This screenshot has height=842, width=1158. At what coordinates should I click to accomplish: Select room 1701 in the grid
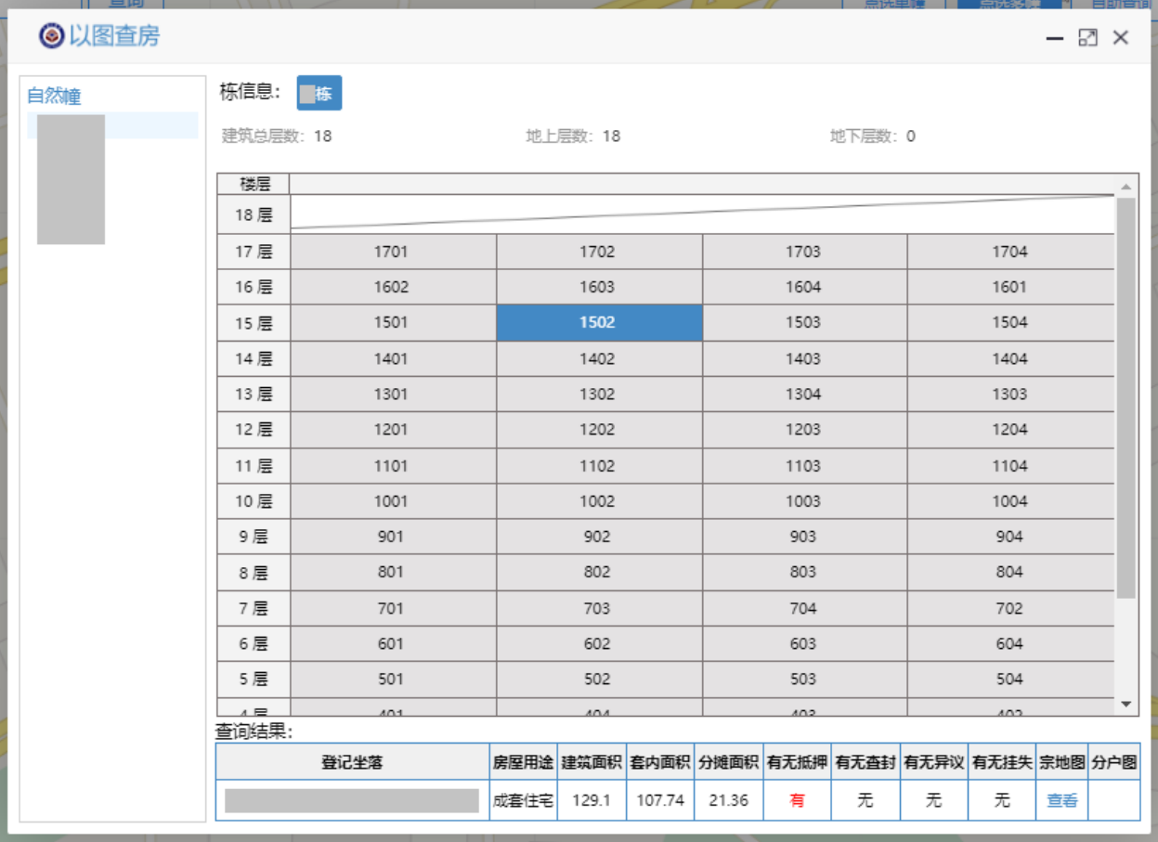(x=391, y=251)
